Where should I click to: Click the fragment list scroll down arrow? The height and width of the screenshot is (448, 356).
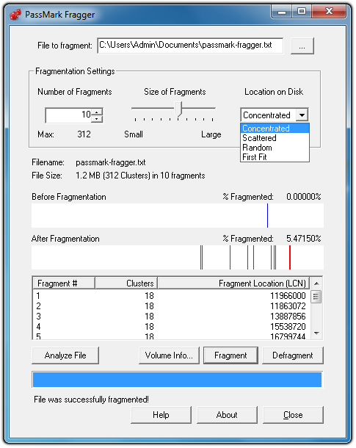tap(316, 333)
